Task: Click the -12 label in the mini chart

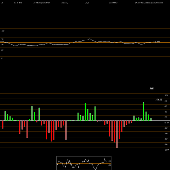Action: tap(109, 165)
